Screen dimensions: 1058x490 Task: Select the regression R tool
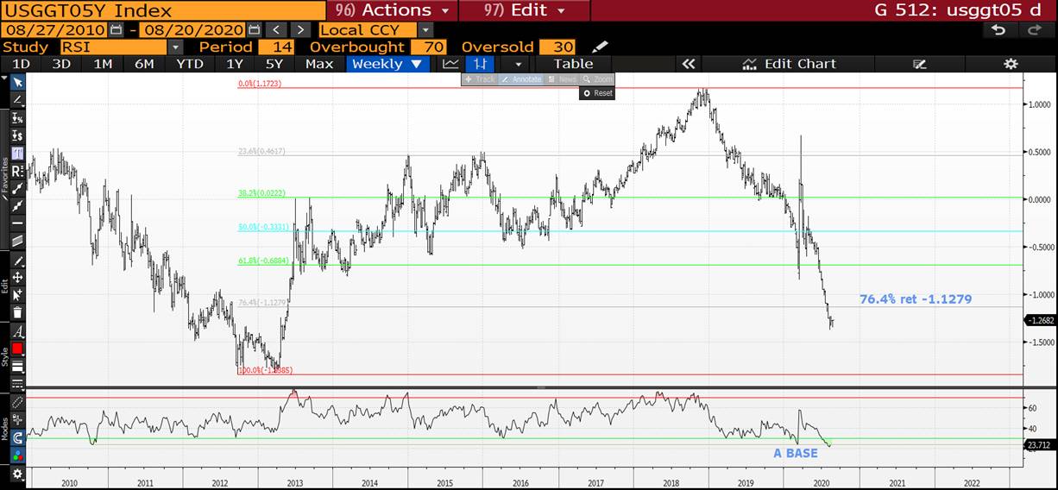point(17,171)
